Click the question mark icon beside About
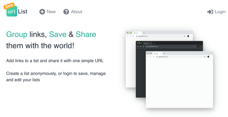The image size is (228, 117). pos(66,12)
